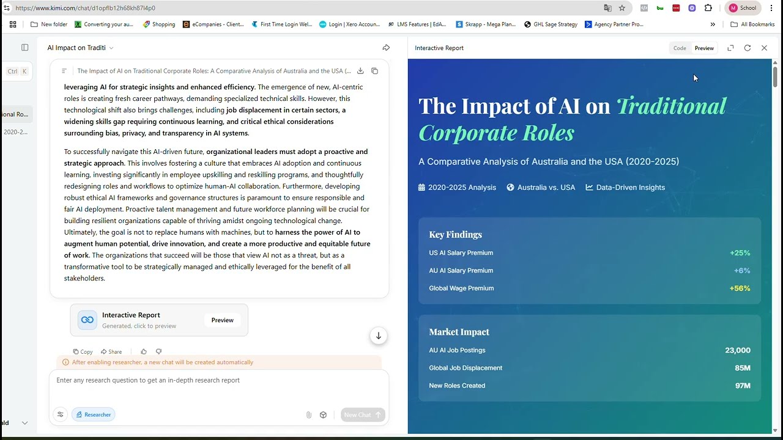Open the Login | Xero Accoun... bookmark

pyautogui.click(x=350, y=24)
